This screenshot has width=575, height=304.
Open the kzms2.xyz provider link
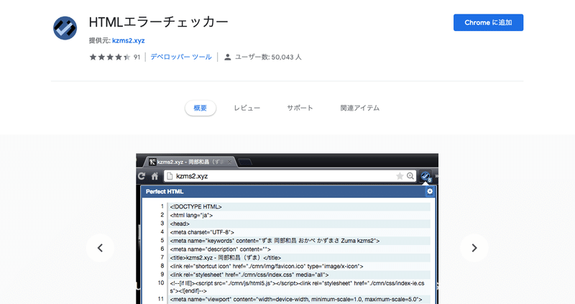coord(129,41)
